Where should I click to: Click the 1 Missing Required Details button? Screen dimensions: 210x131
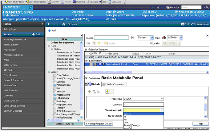click(x=99, y=124)
